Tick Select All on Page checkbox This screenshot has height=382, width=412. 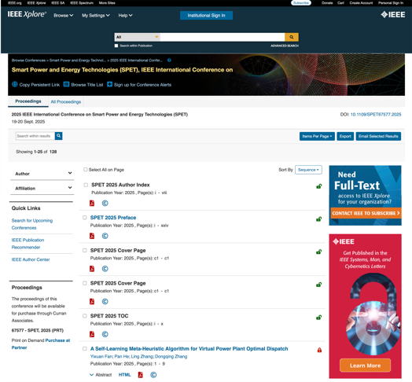[x=86, y=170]
